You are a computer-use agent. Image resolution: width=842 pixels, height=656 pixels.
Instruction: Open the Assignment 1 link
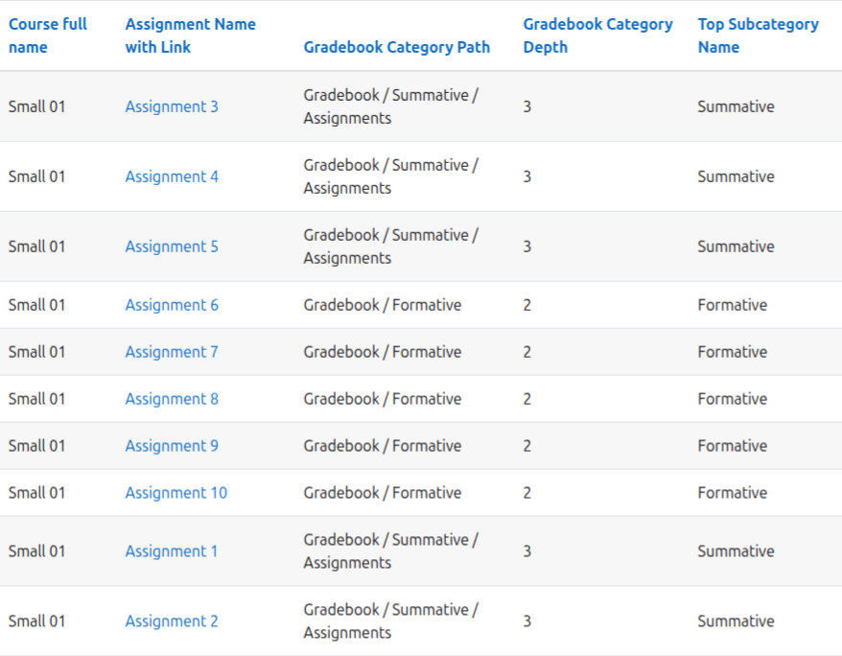coord(172,551)
